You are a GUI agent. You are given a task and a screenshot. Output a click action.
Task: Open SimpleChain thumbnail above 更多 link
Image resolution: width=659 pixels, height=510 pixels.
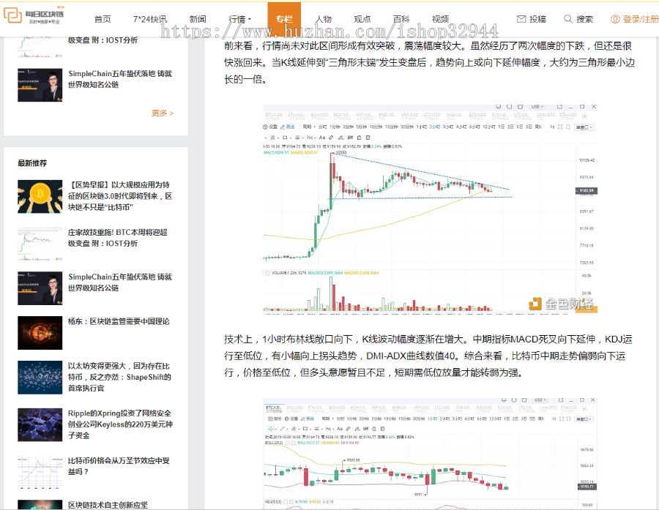pos(40,85)
